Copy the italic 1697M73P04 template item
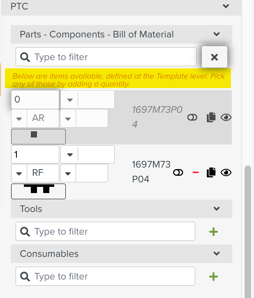 211,117
